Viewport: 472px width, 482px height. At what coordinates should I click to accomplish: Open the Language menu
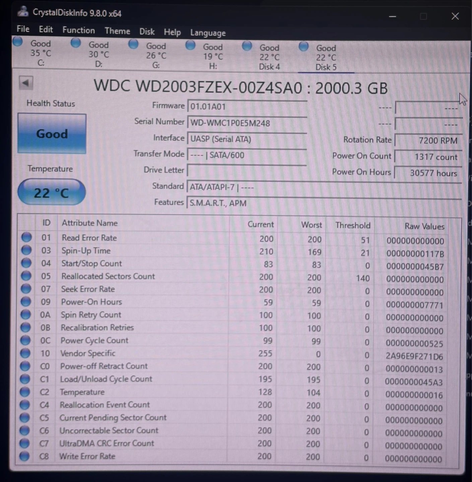pyautogui.click(x=208, y=33)
